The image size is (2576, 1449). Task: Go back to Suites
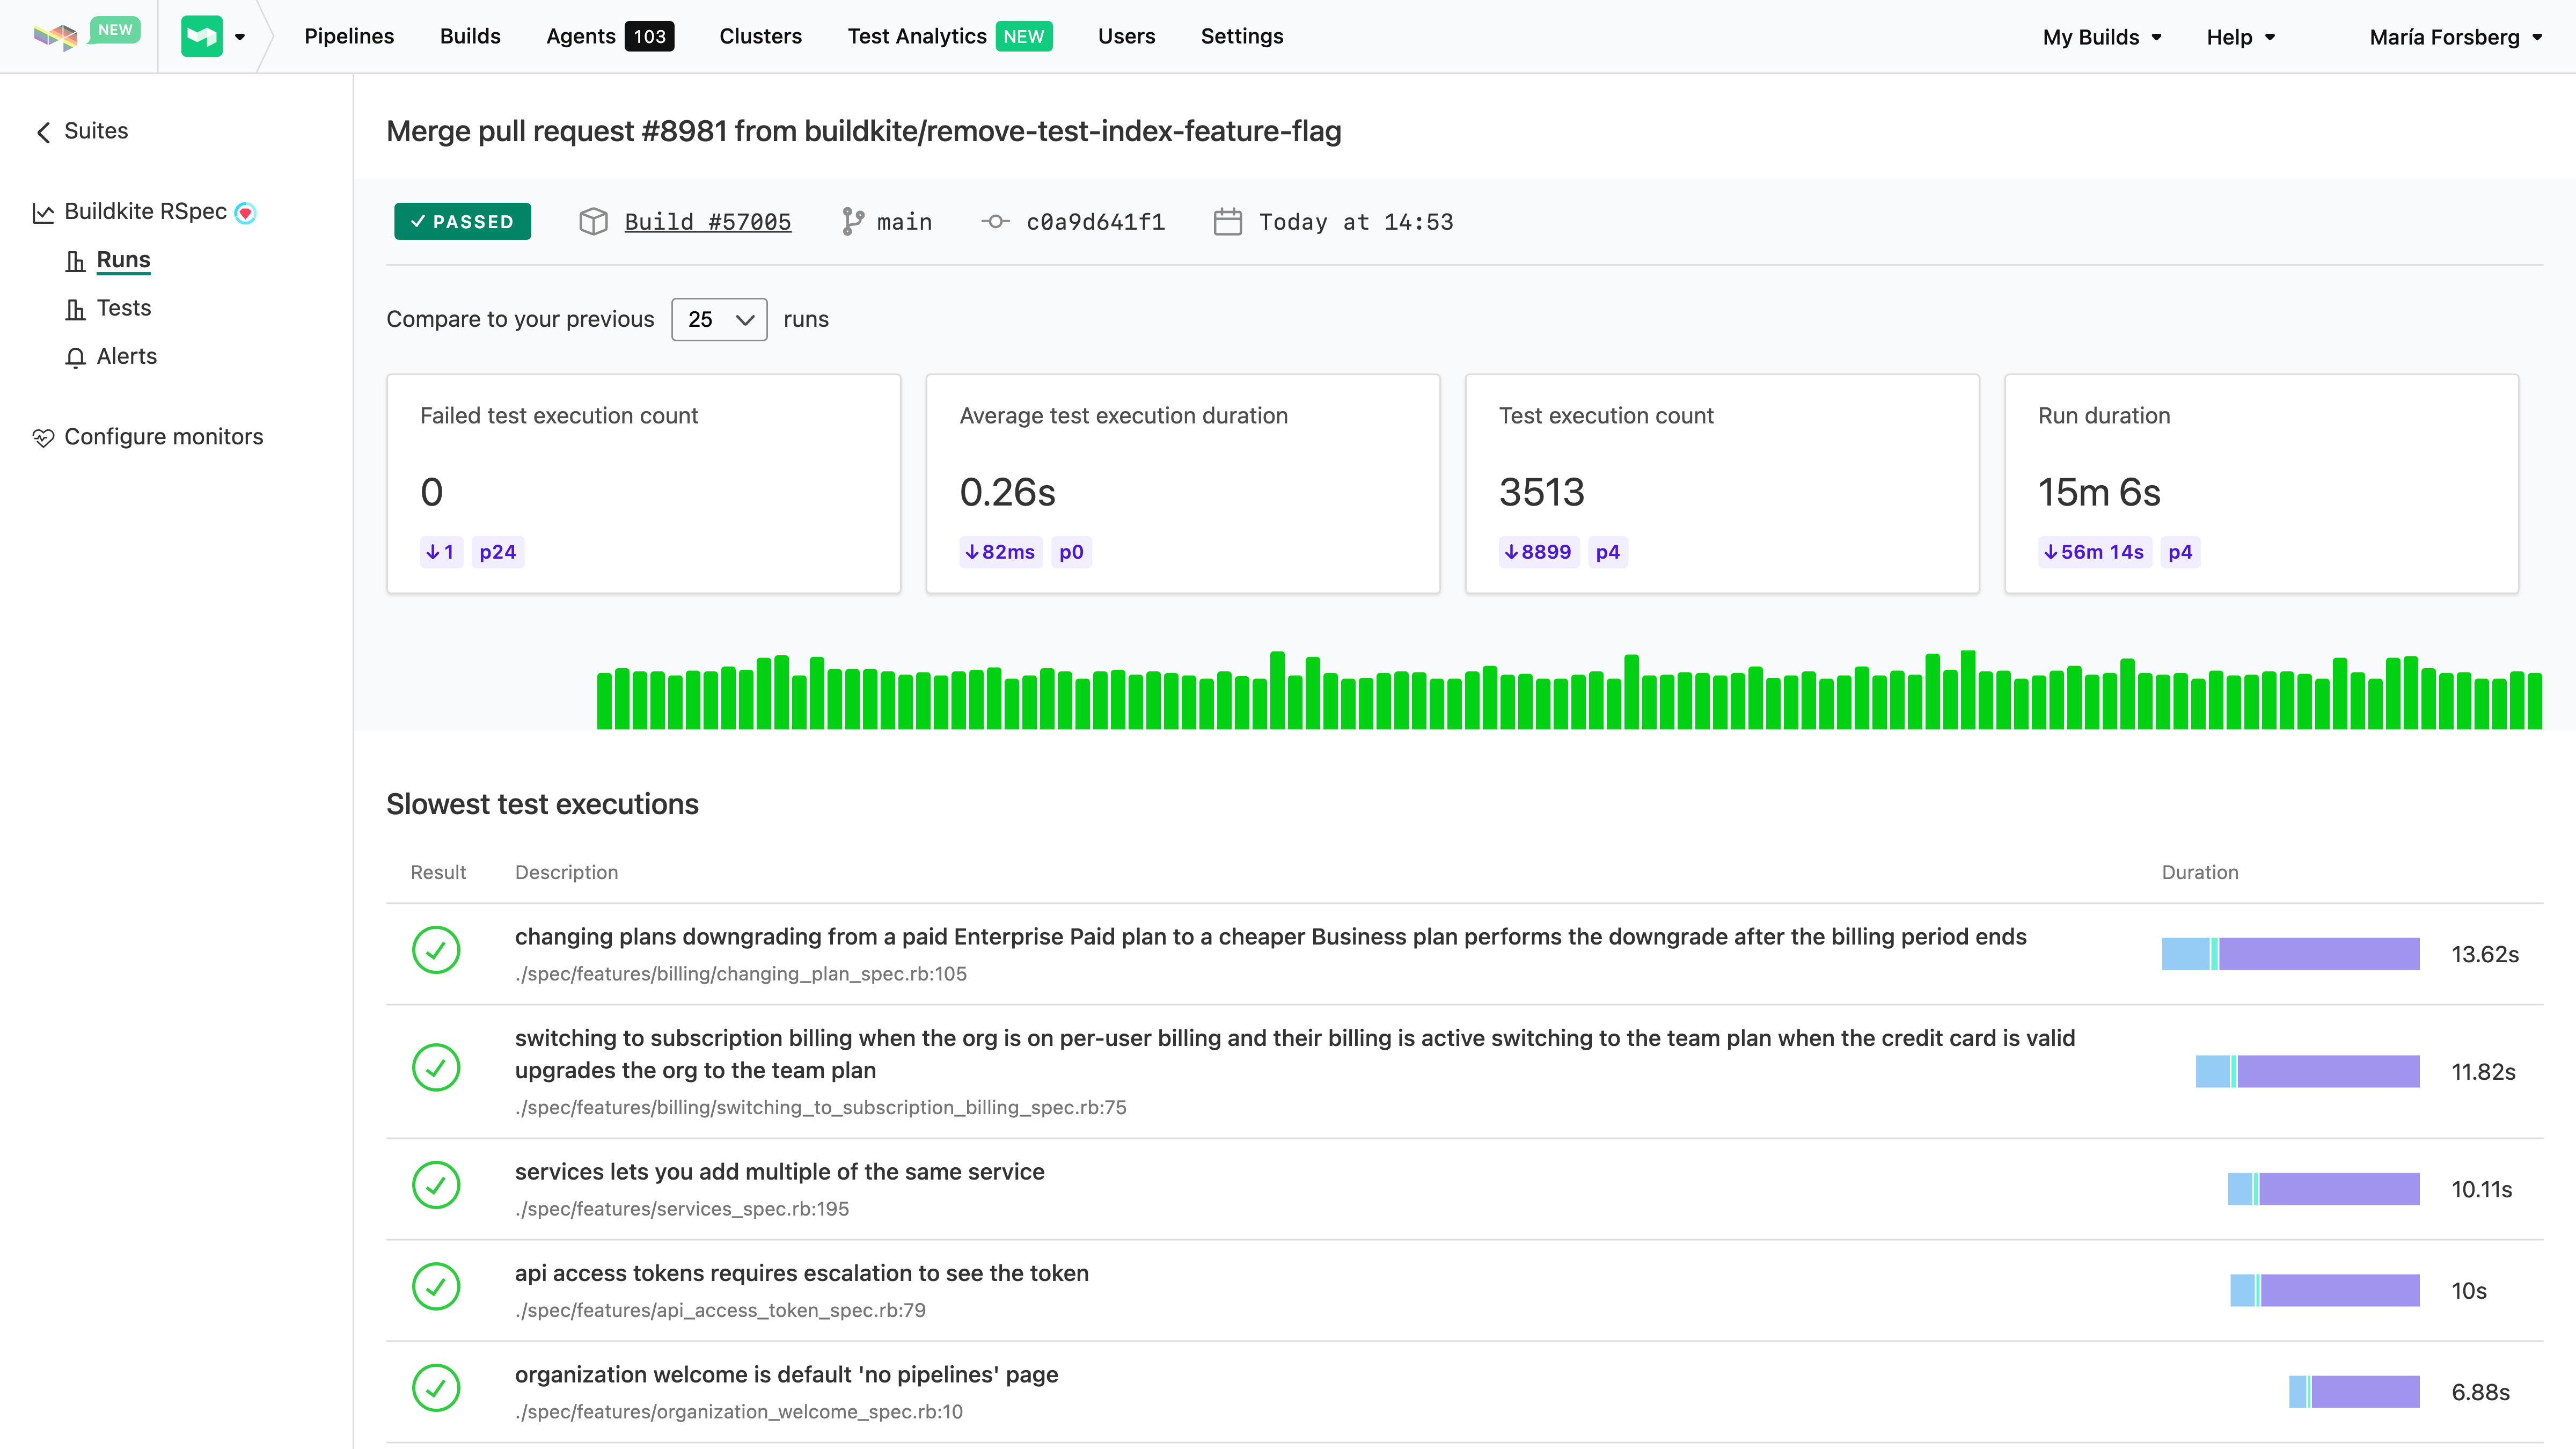pos(96,131)
